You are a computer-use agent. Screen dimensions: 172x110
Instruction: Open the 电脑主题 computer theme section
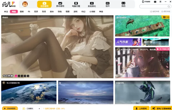[x=76, y=5]
